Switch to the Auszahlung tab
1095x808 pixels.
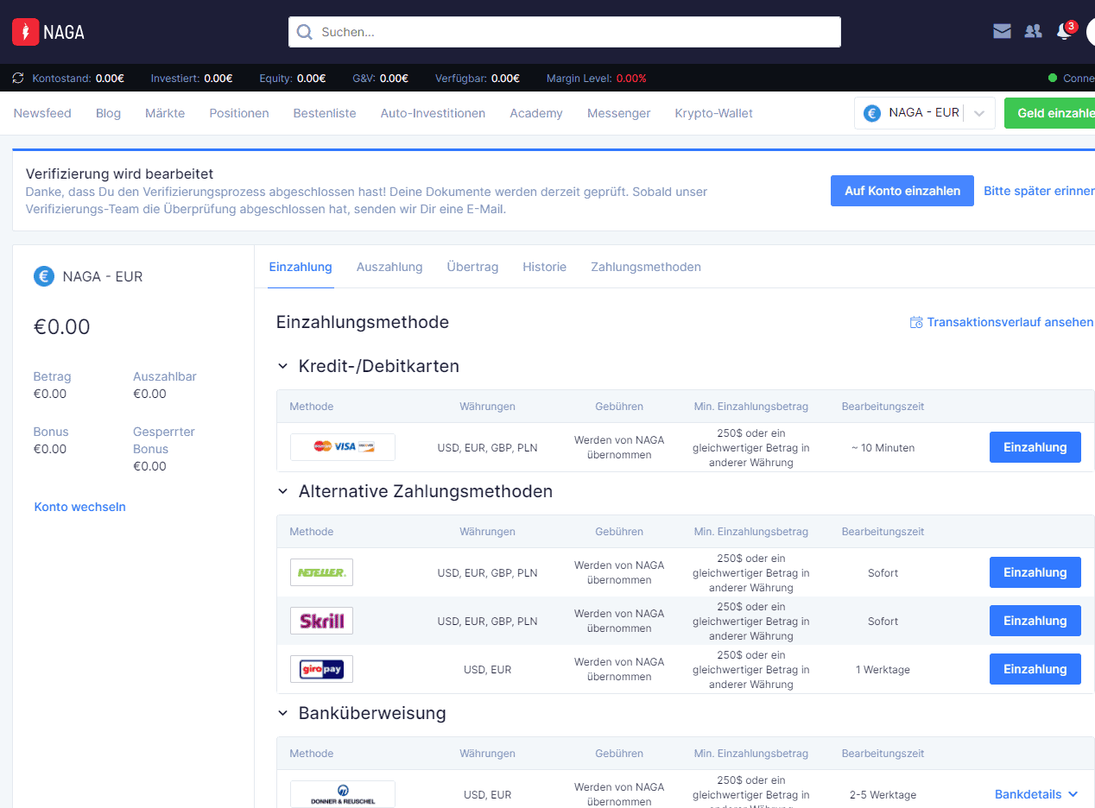389,267
